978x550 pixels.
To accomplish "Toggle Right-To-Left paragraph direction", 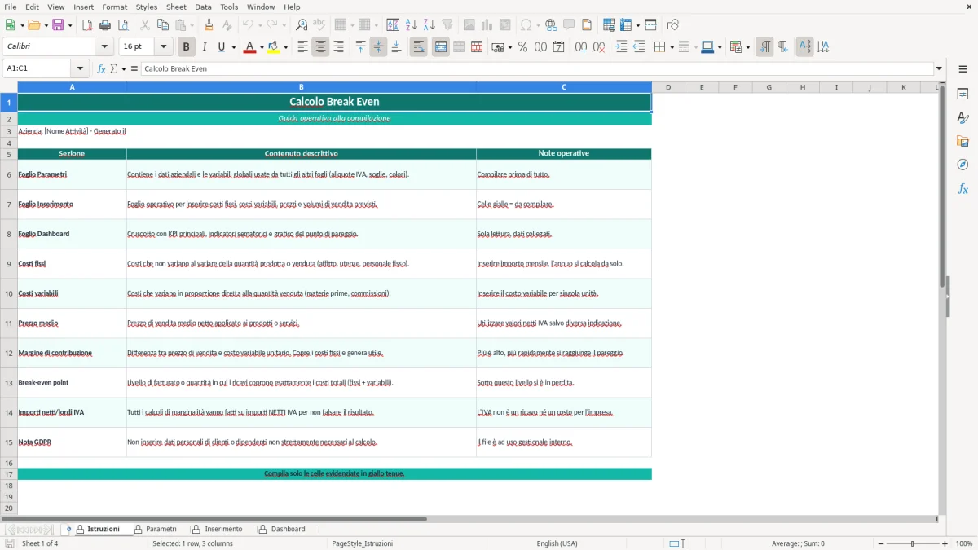I will point(782,47).
